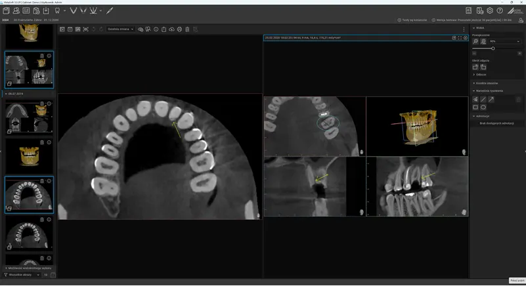526x286 pixels.
Task: Open the settings gear icon
Action: (x=490, y=10)
